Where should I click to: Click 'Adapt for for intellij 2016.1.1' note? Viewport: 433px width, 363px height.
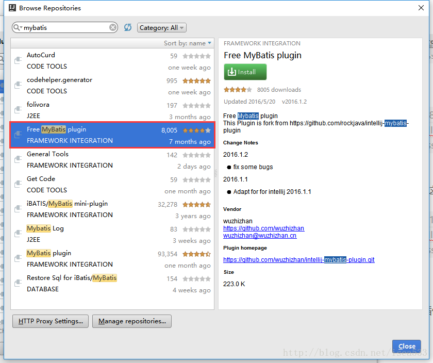point(272,192)
